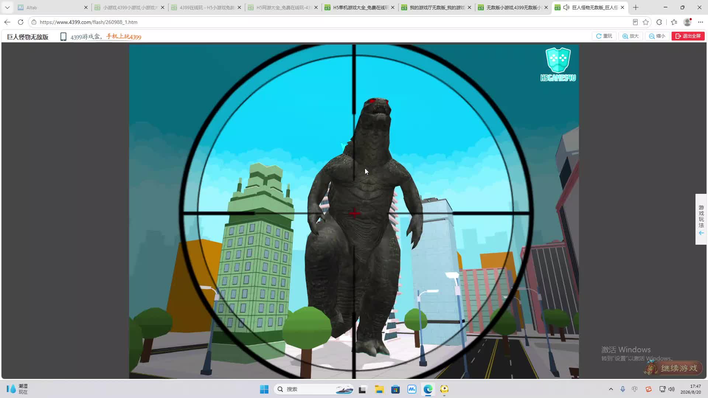
Task: Open a new browser tab
Action: (x=636, y=7)
